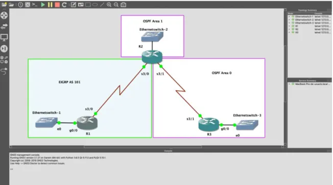Expand R3 node in Topology Summary
Image resolution: width=333 pixels, height=185 pixels.
pos(289,33)
